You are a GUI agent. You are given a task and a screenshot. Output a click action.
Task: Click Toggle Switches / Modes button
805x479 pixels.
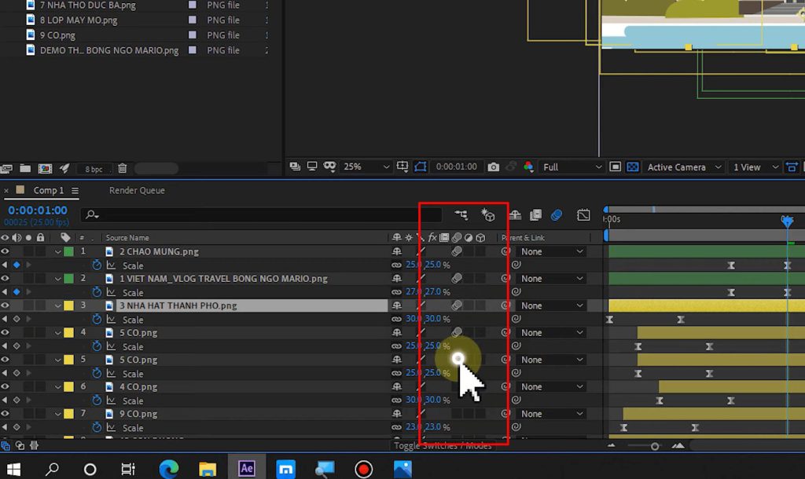(441, 444)
